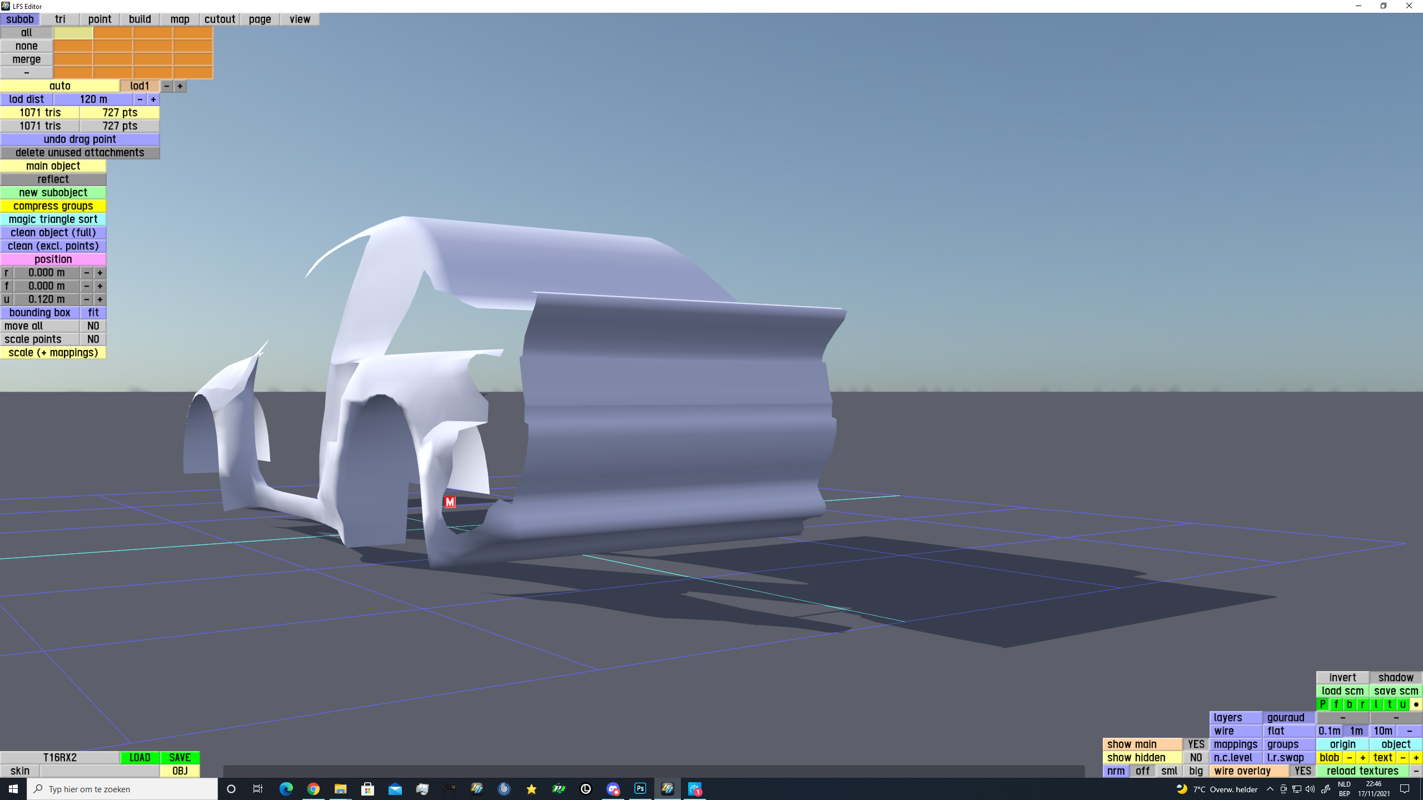The image size is (1423, 800).
Task: Toggle move all NO setting
Action: click(93, 326)
